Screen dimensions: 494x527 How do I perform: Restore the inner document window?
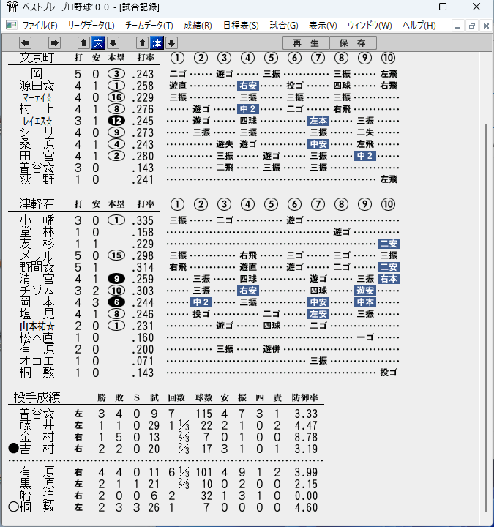[x=472, y=26]
